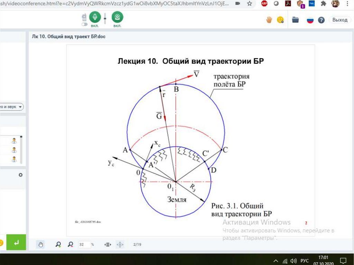Click the fit to width icon
This screenshot has height=265, width=354.
pyautogui.click(x=108, y=245)
